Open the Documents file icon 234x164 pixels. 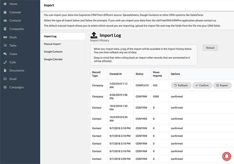pyautogui.click(x=5, y=71)
